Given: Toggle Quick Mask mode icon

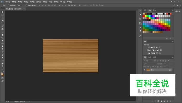Looking at the screenshot, I should (x=2, y=78).
